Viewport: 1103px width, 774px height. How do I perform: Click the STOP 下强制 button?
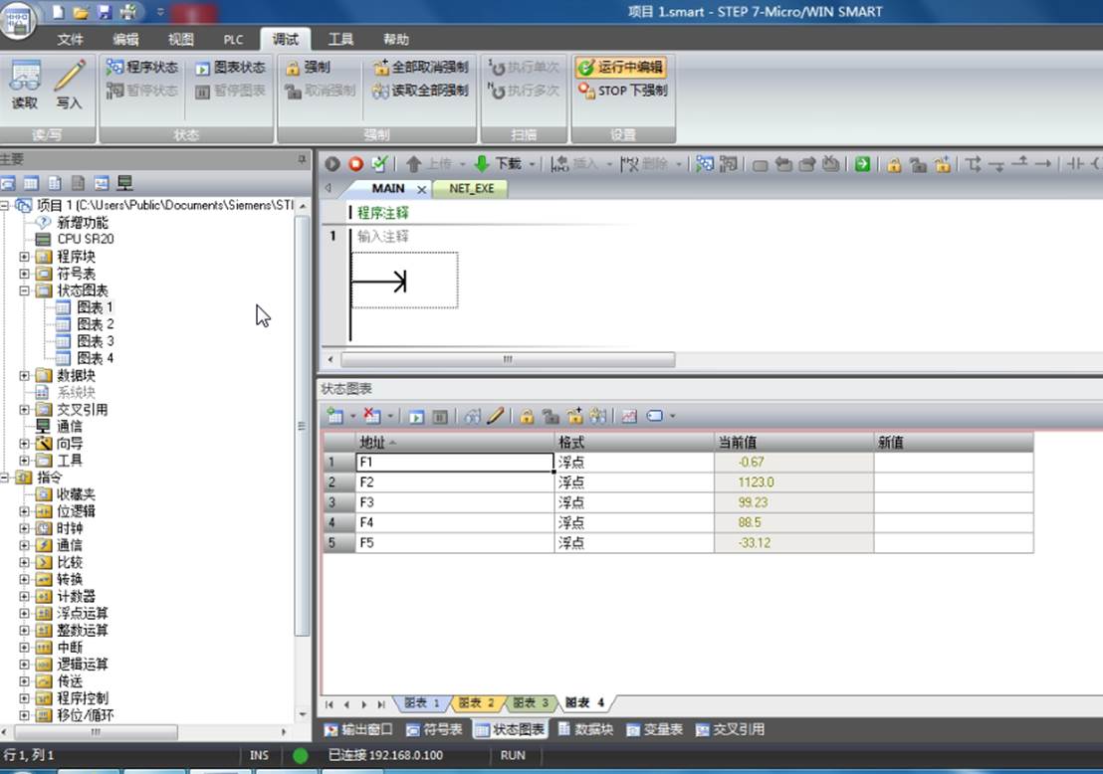click(x=622, y=91)
